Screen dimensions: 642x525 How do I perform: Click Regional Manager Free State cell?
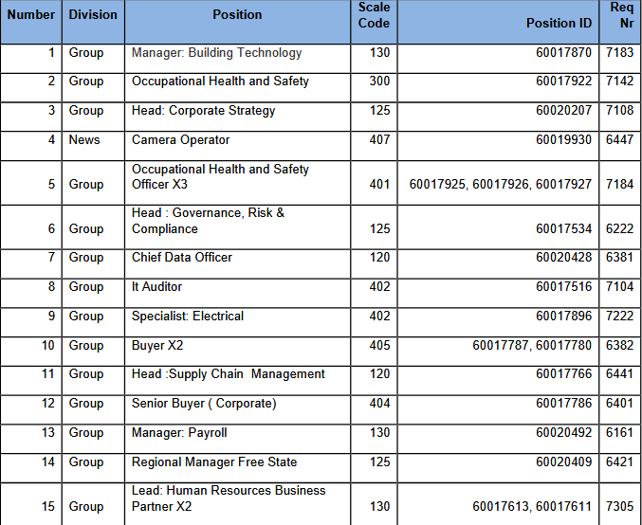tap(237, 468)
